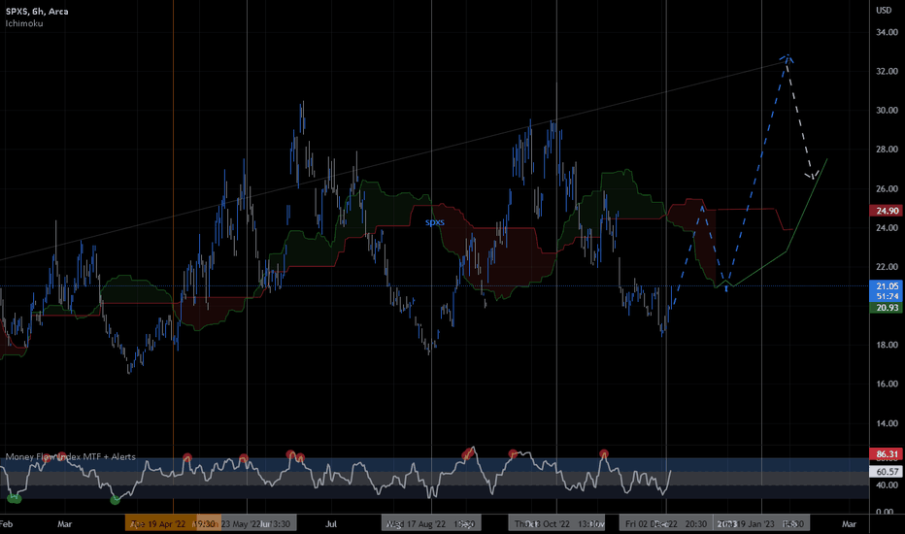Click the green 20.93 price tag
Screen dimensions: 905x534
pyautogui.click(x=886, y=308)
